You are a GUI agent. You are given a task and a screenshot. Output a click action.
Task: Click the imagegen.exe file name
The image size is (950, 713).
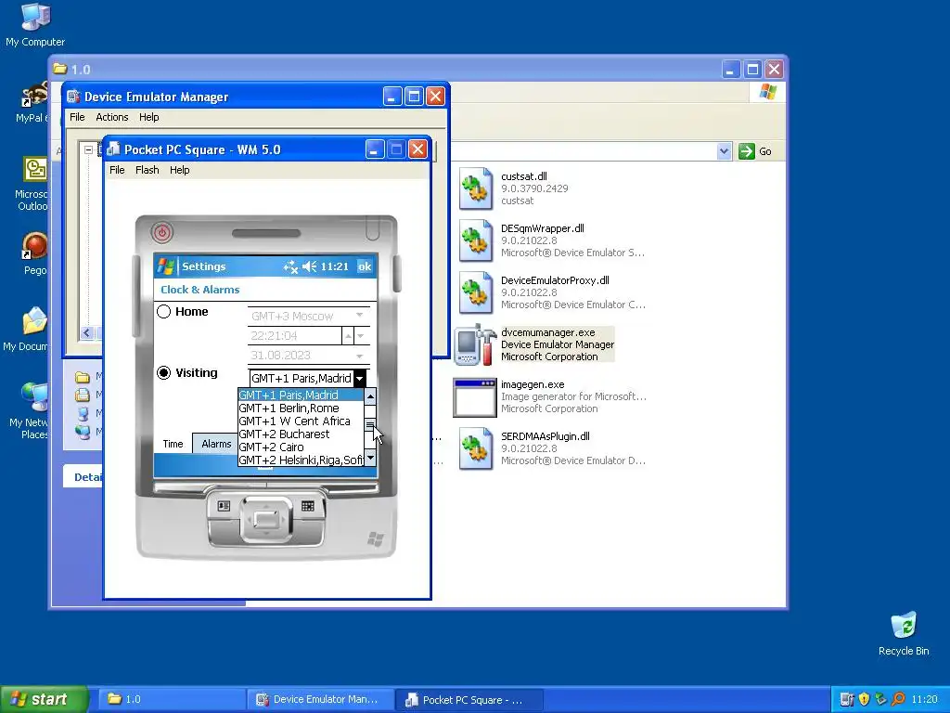point(533,384)
